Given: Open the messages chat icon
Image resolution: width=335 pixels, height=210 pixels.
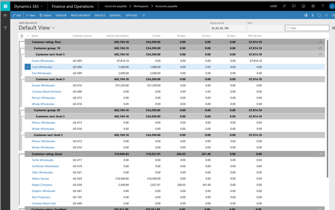Looking at the screenshot, I should click(294, 6).
